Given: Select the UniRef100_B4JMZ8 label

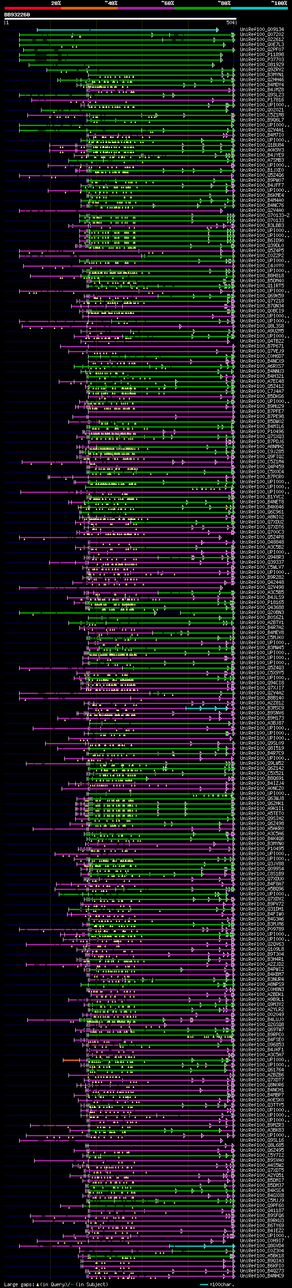Looking at the screenshot, I should pyautogui.click(x=262, y=90).
